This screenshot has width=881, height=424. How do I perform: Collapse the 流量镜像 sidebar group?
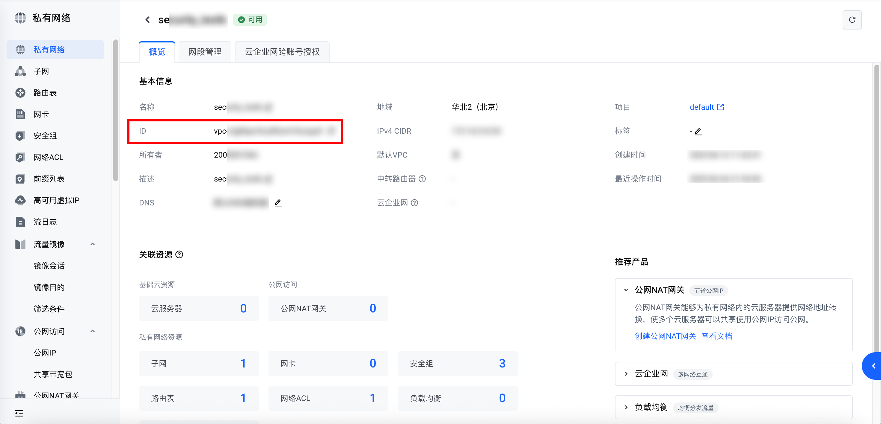pos(92,244)
